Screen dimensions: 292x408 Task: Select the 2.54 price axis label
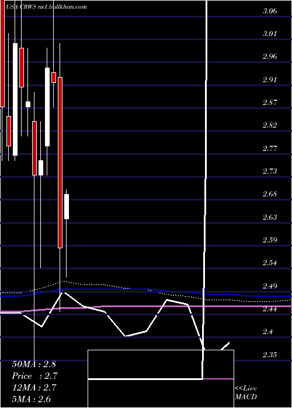click(270, 262)
